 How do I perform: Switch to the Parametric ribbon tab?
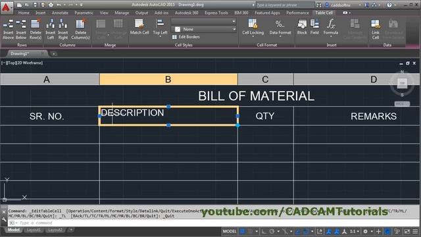click(x=84, y=13)
